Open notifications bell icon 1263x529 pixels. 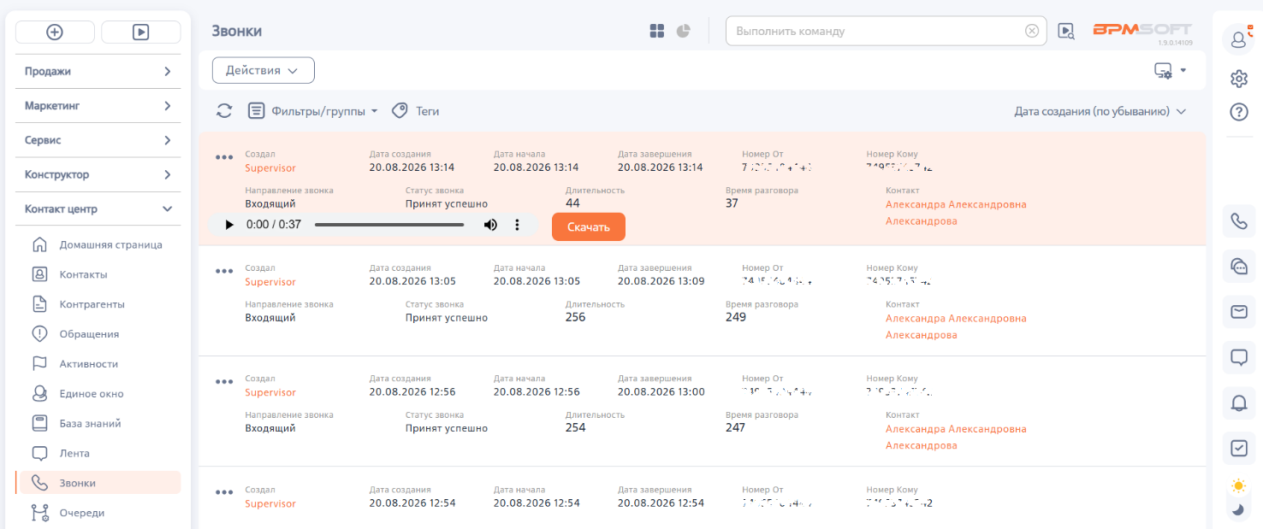coord(1238,403)
